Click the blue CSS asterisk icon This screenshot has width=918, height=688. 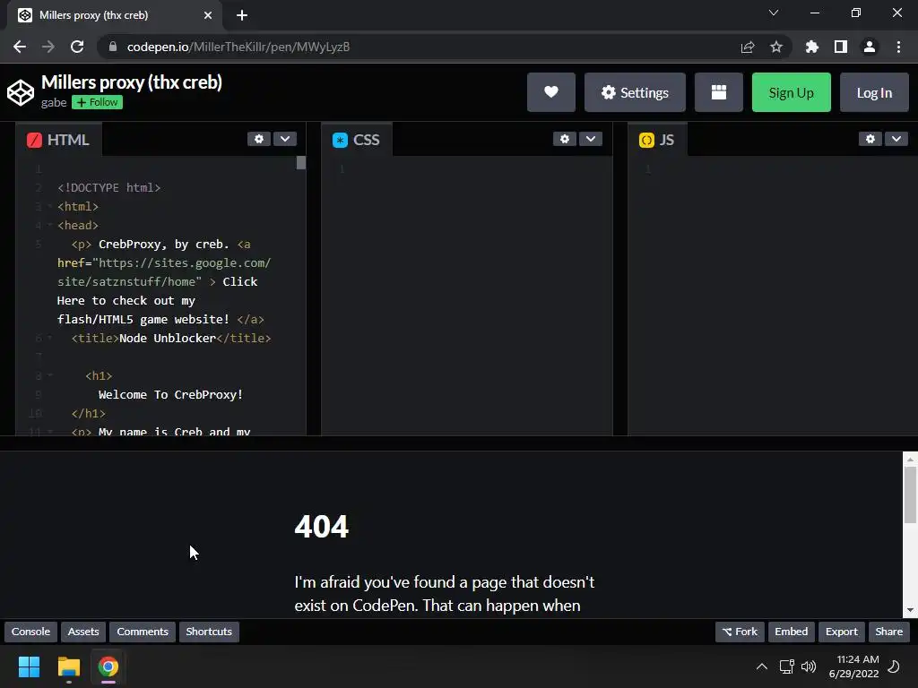[340, 140]
